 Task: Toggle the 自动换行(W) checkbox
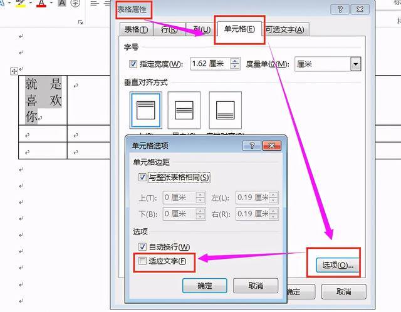(142, 247)
